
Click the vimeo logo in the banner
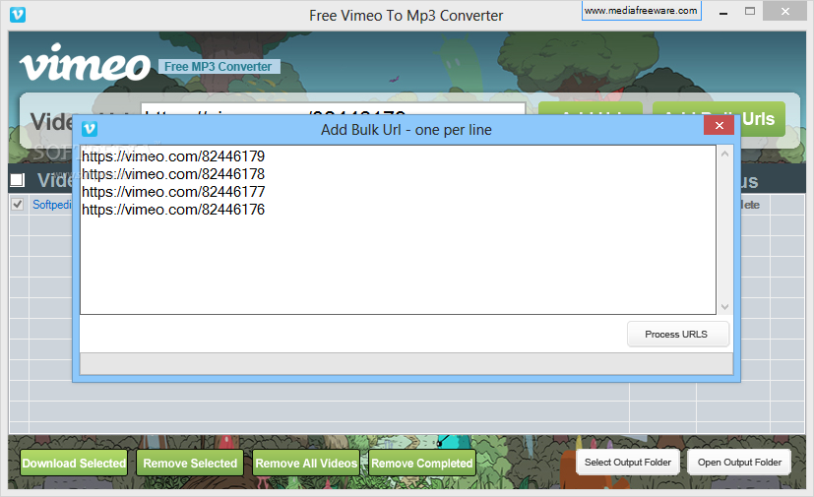click(85, 62)
